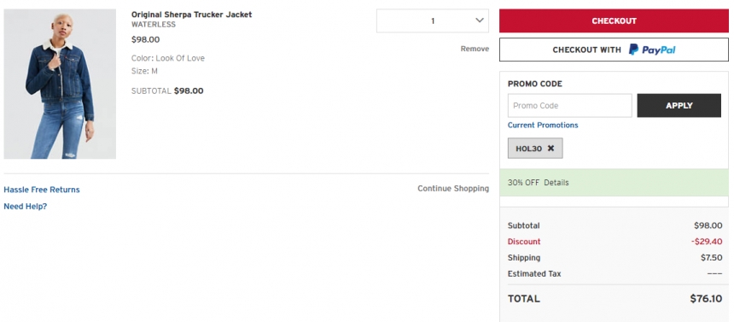Viewport: 734px width, 322px height.
Task: Click the PayPal logo
Action: click(652, 50)
